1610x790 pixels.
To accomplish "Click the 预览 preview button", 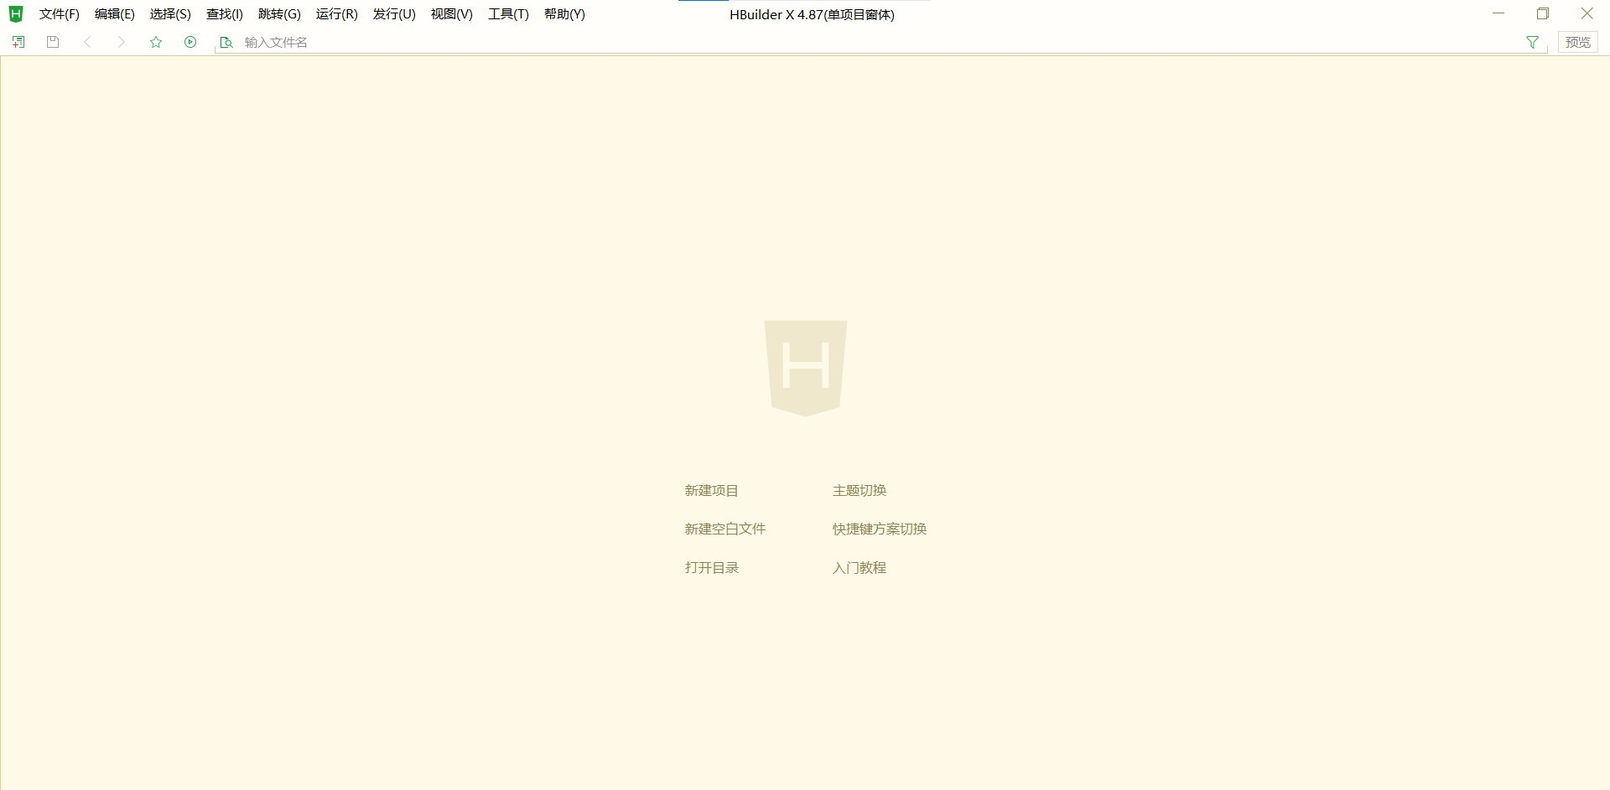I will click(1577, 42).
